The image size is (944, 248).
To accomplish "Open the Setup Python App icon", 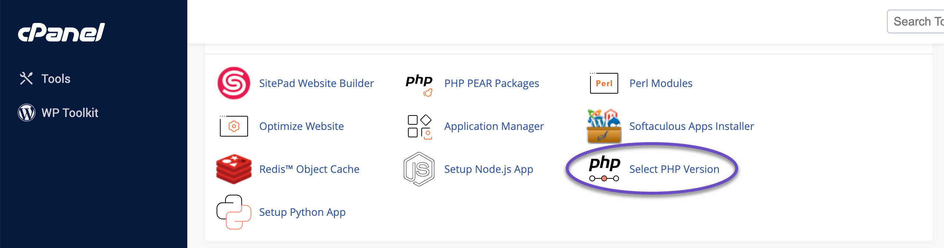I will pos(234,212).
